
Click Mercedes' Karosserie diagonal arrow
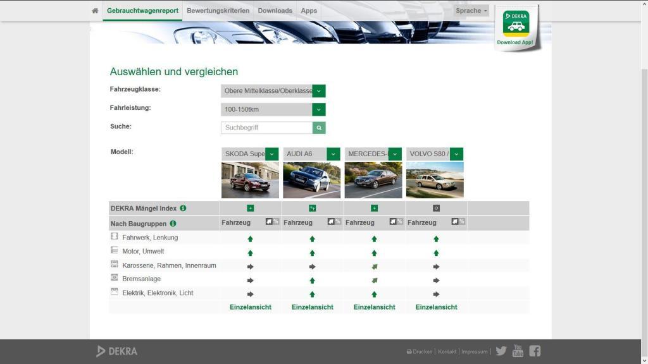click(375, 267)
